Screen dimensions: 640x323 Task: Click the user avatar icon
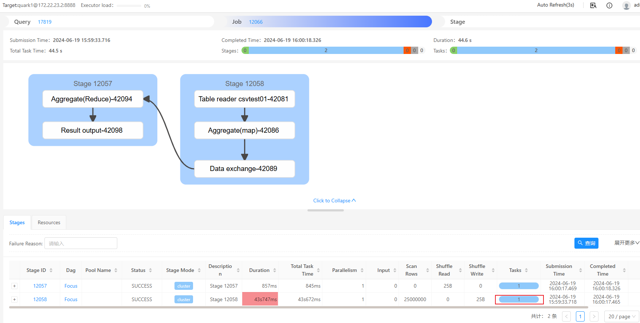click(x=626, y=5)
